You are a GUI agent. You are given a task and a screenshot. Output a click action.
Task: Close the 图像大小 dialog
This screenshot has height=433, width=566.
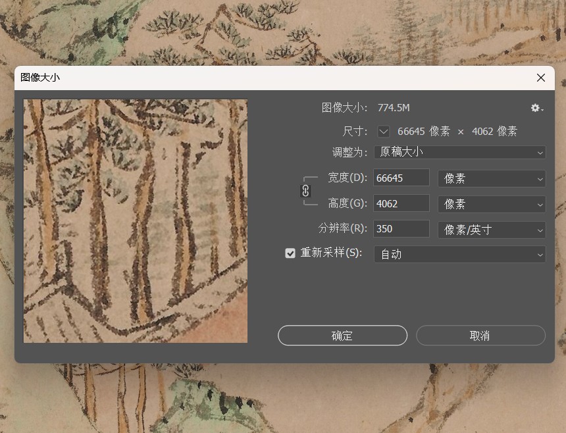(541, 78)
